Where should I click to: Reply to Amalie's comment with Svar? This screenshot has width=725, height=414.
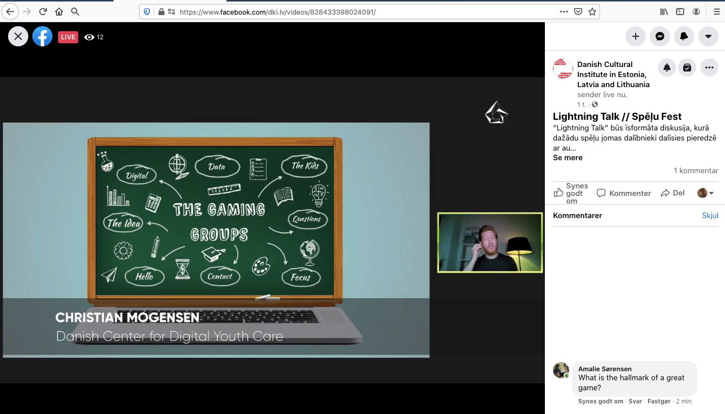pyautogui.click(x=635, y=401)
